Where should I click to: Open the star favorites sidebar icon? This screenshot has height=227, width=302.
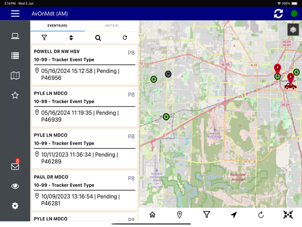[15, 95]
